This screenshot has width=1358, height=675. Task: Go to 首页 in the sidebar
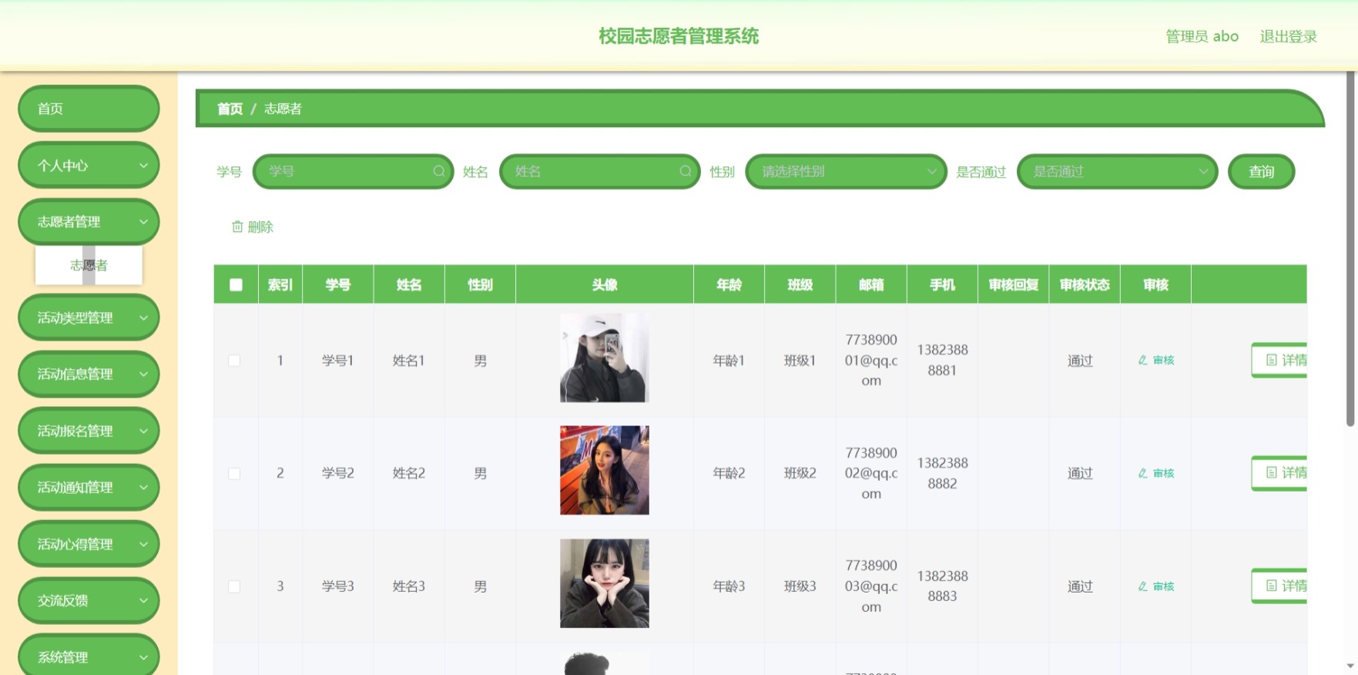[89, 109]
